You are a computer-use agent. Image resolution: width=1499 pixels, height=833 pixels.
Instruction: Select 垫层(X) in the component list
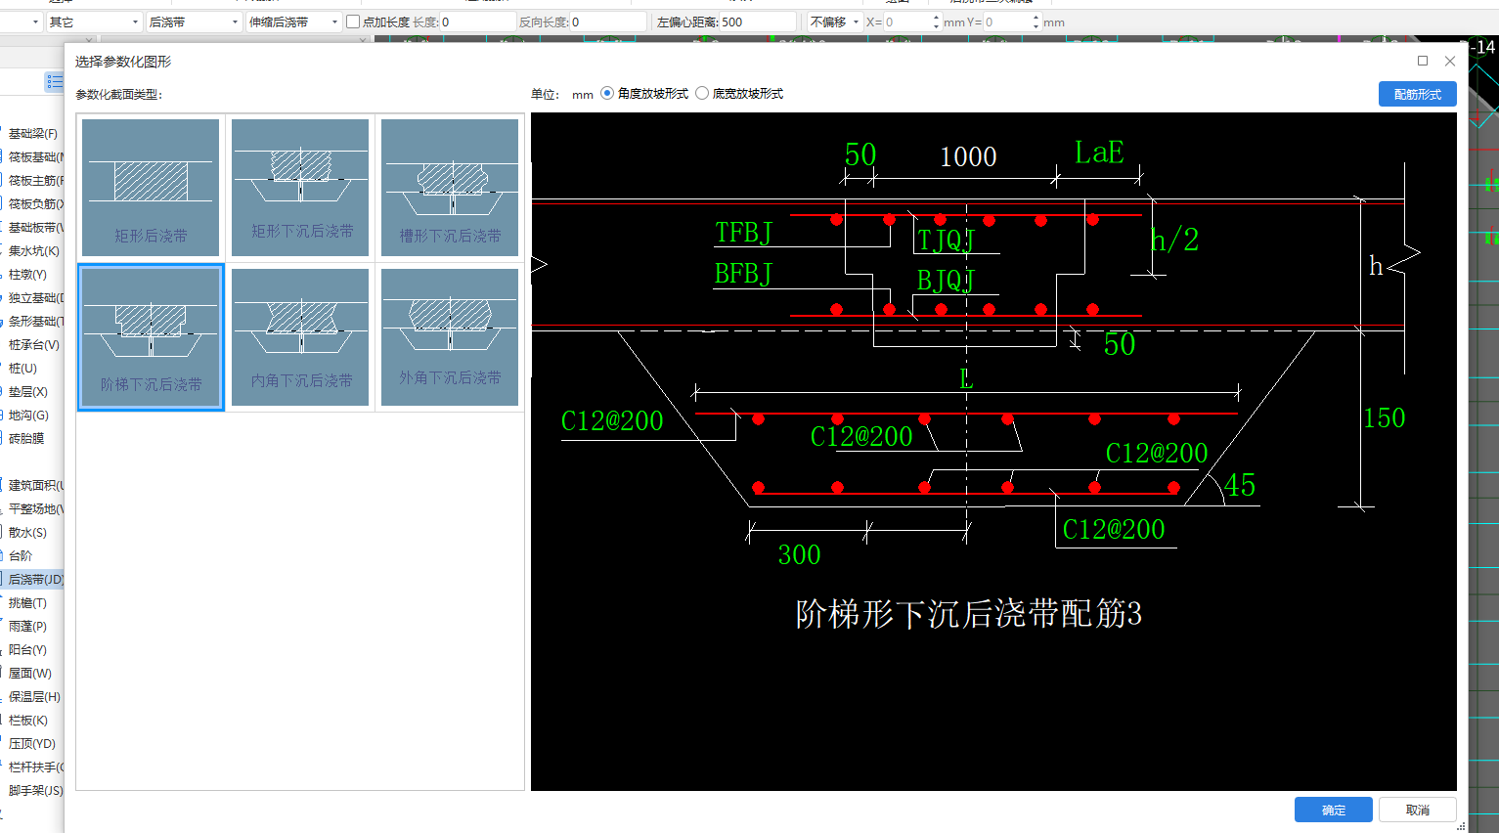tap(27, 391)
